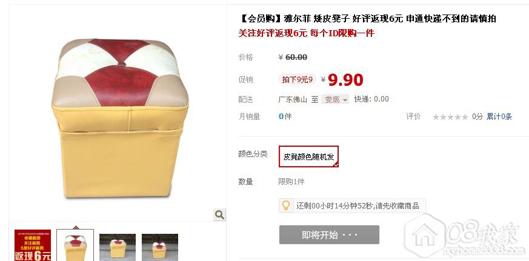Image resolution: width=529 pixels, height=261 pixels.
Task: Select the fourth stool thumbnail
Action: click(160, 247)
